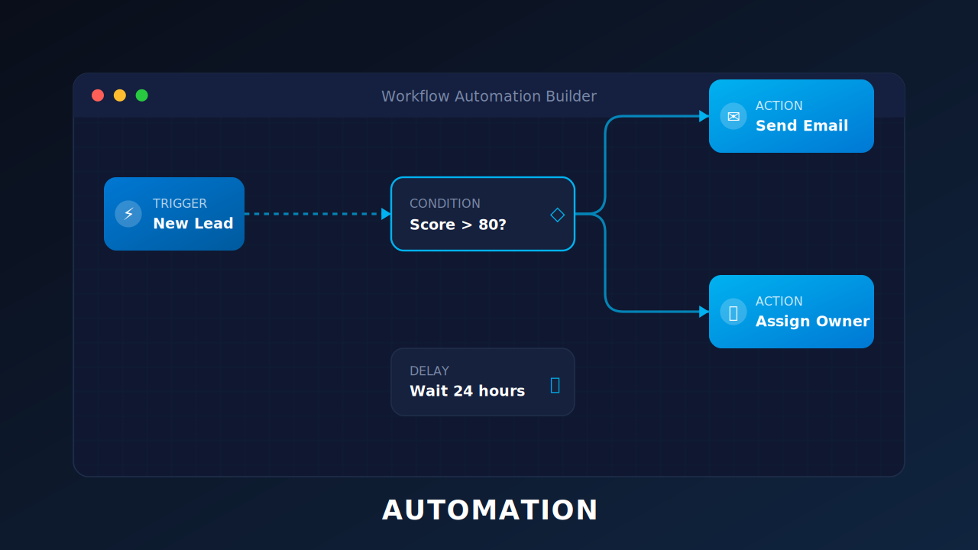Image resolution: width=978 pixels, height=550 pixels.
Task: Click the lightning bolt icon on the New Lead trigger
Action: point(128,214)
